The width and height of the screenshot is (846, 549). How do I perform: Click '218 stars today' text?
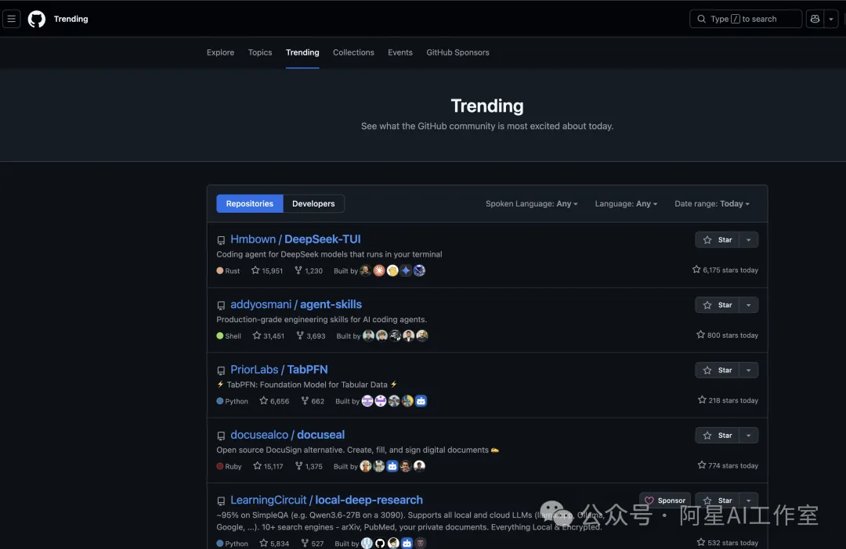(x=728, y=400)
